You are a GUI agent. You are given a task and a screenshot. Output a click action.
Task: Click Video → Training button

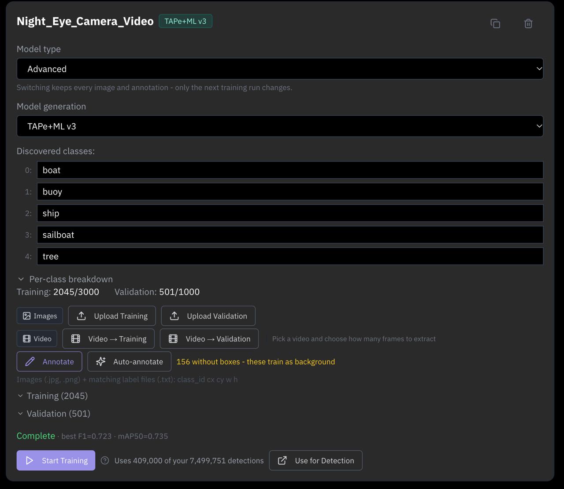click(108, 339)
